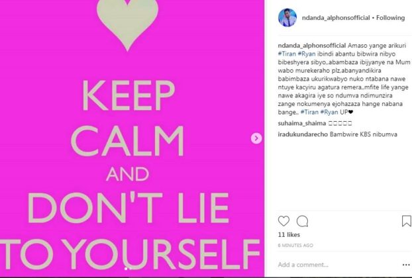Go to the next image with the arrow
This screenshot has width=412, height=278.
pyautogui.click(x=256, y=138)
